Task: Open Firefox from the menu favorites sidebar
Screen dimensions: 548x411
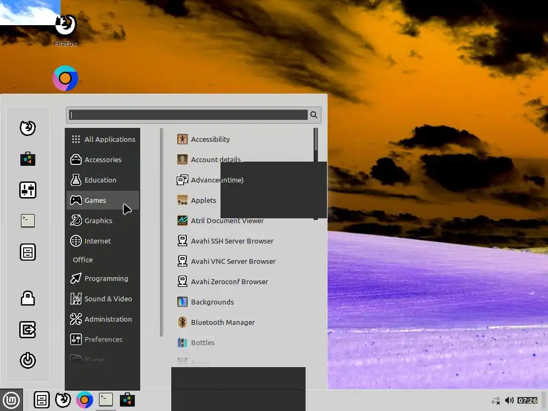Action: pyautogui.click(x=28, y=128)
